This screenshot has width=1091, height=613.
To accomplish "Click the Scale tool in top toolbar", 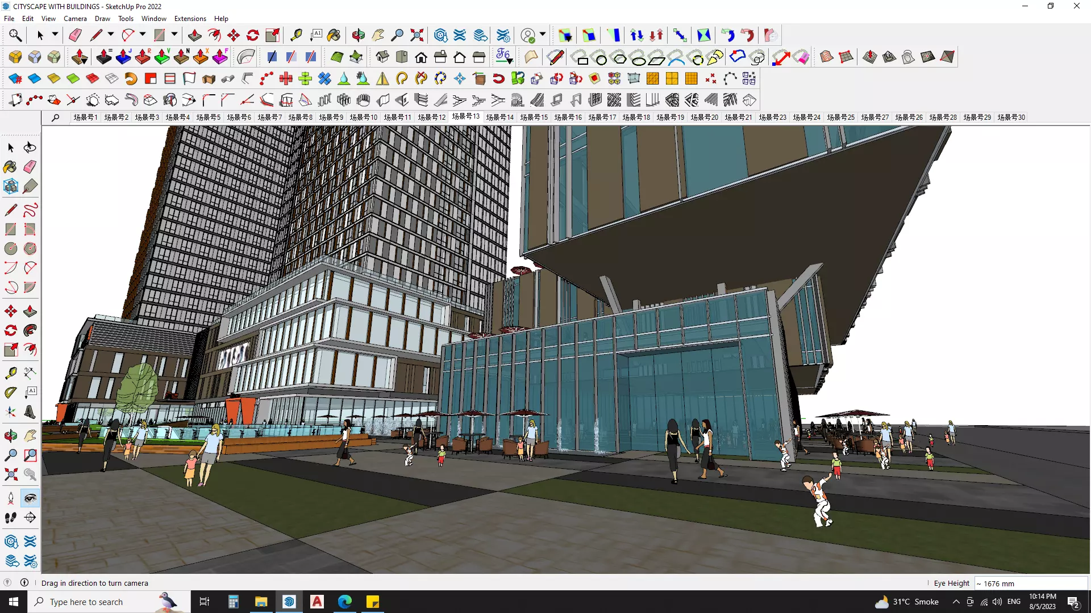I will point(272,35).
